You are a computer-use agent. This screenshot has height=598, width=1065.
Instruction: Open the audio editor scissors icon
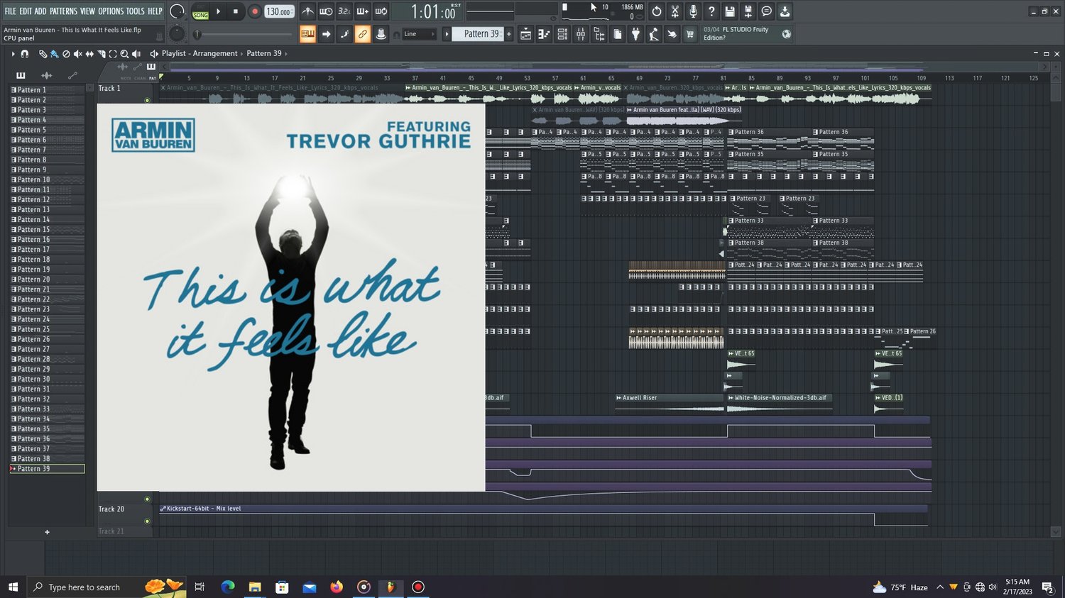[x=675, y=11]
